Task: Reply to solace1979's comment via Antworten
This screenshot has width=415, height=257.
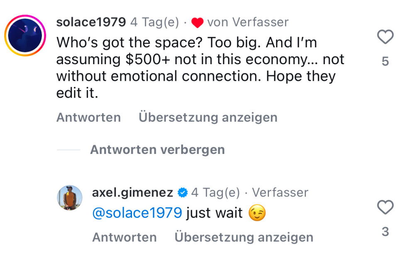Action: [88, 118]
